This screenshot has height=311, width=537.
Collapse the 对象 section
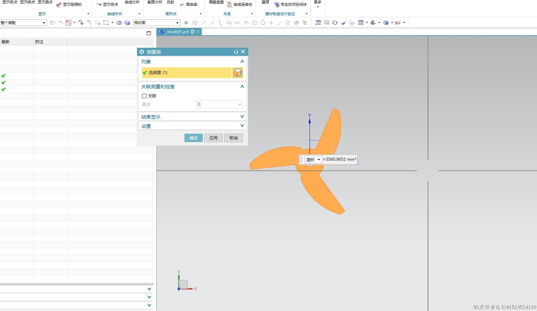242,62
